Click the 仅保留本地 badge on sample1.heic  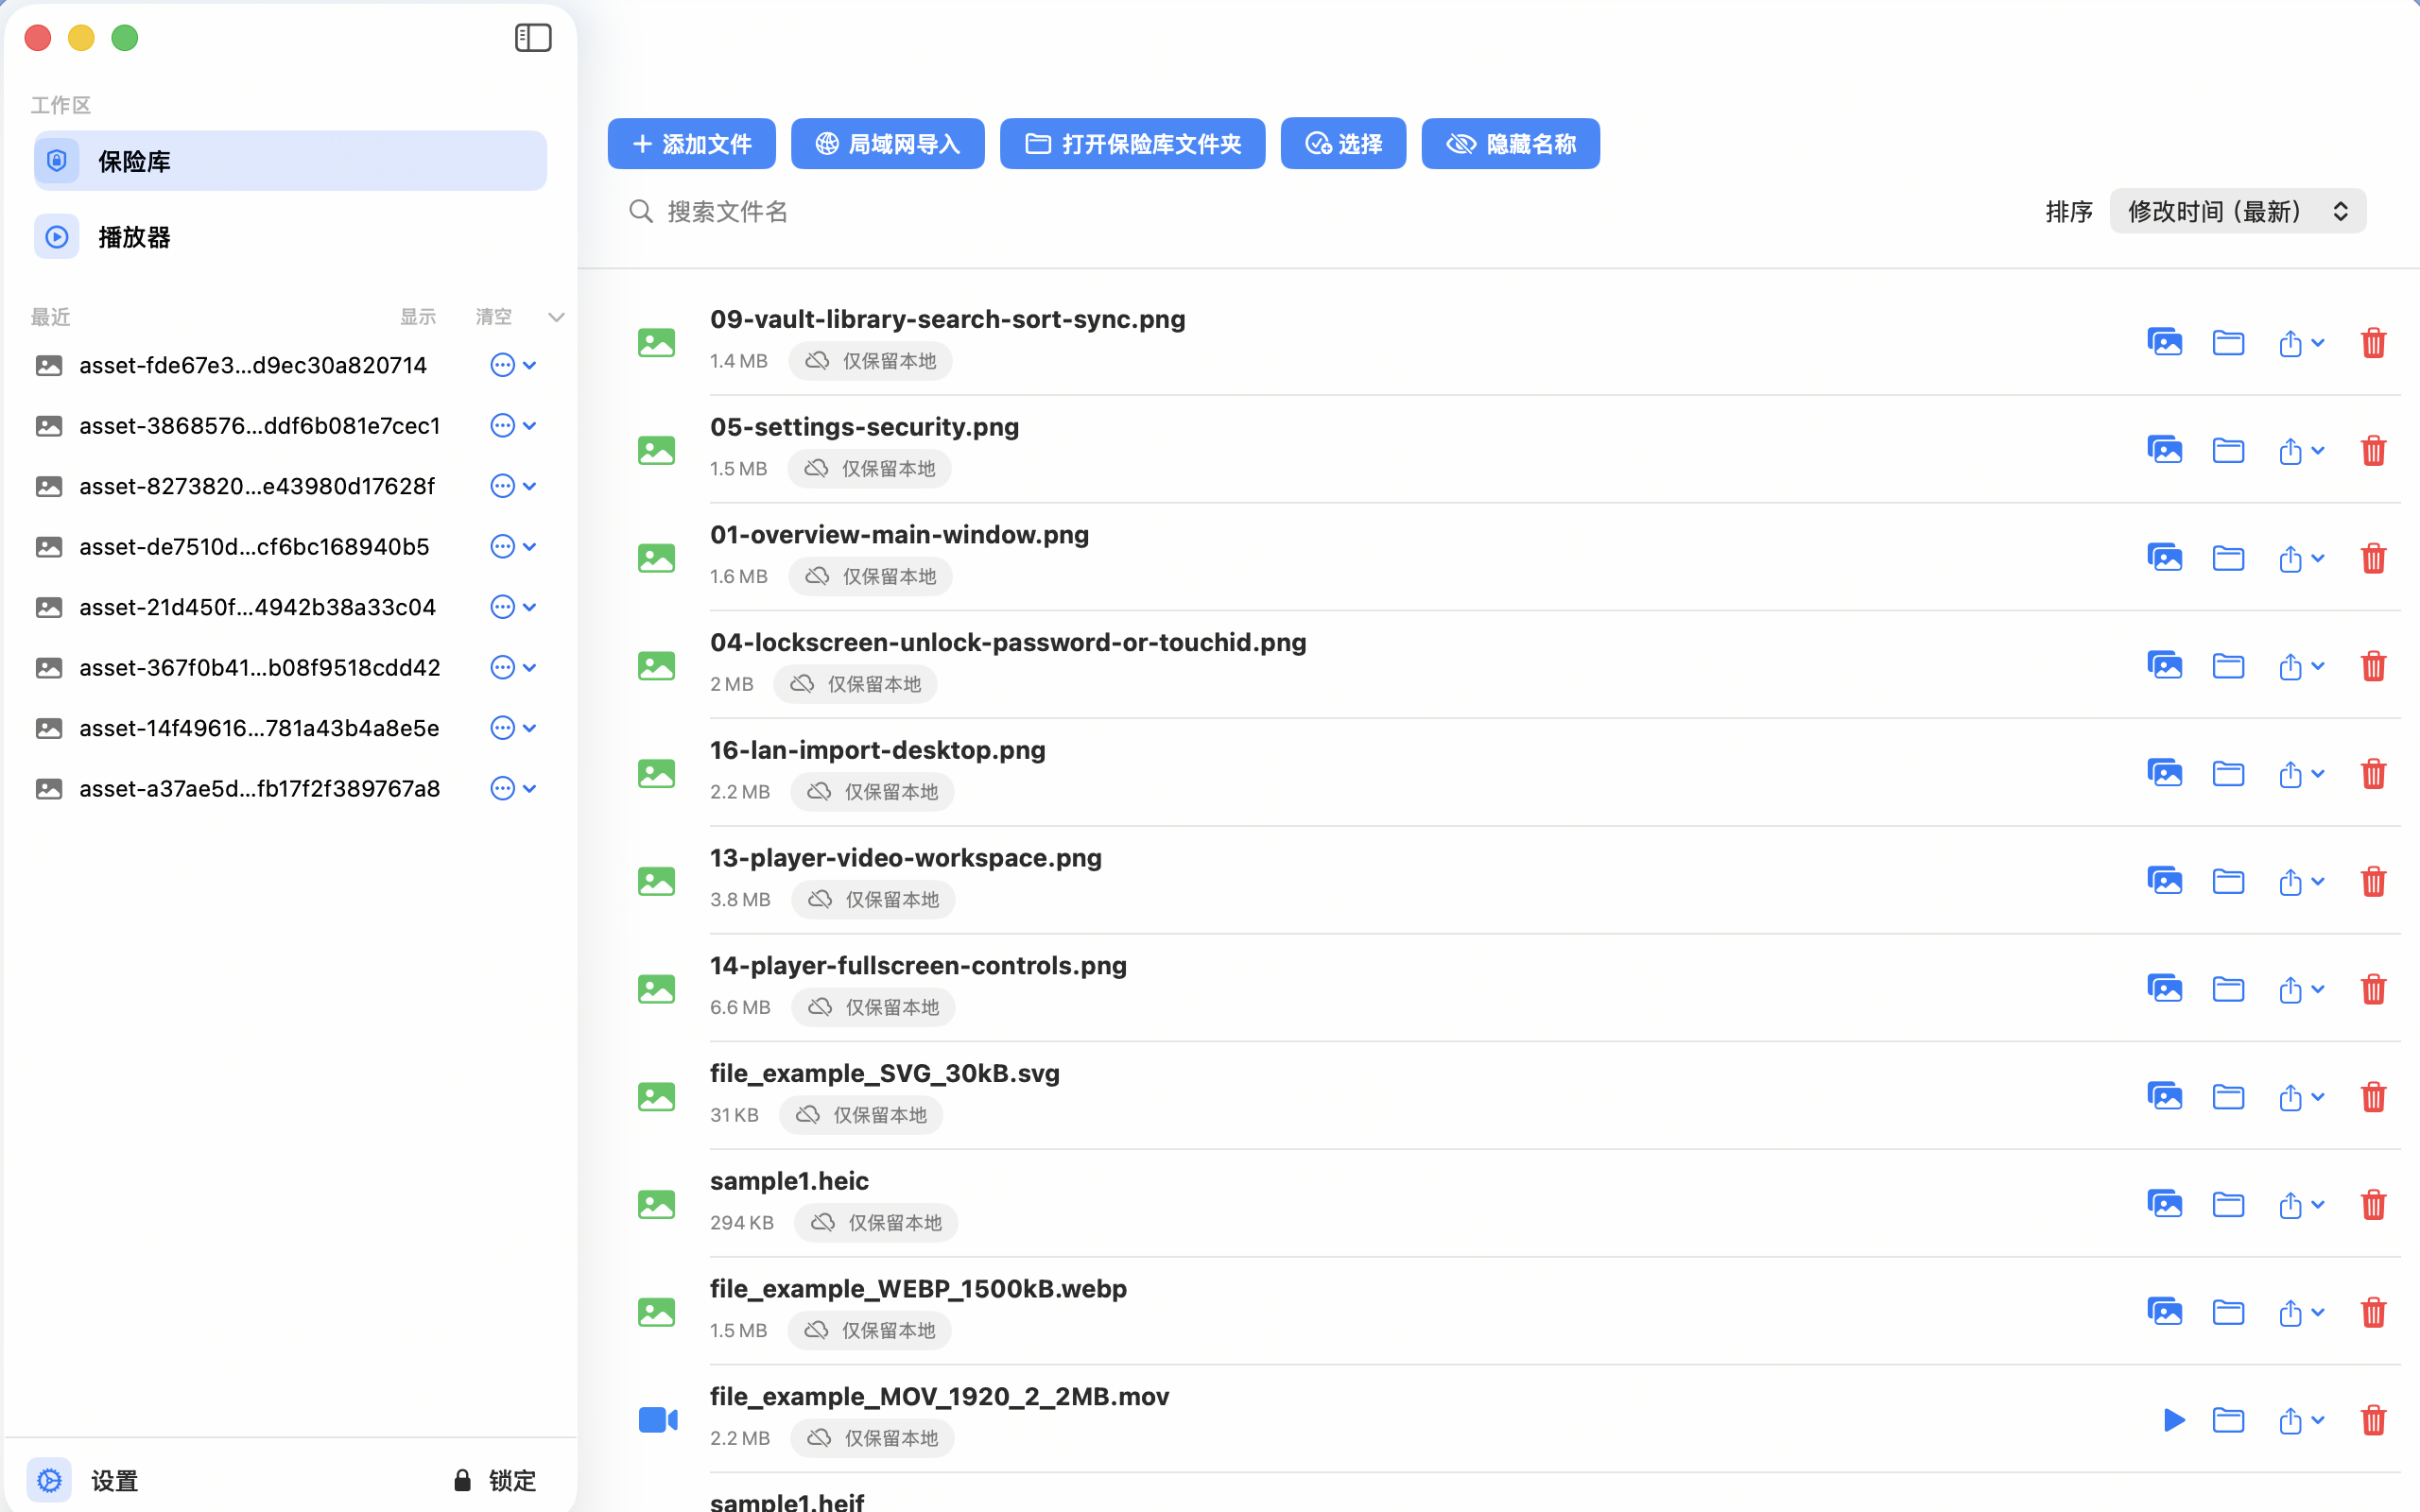pyautogui.click(x=875, y=1222)
